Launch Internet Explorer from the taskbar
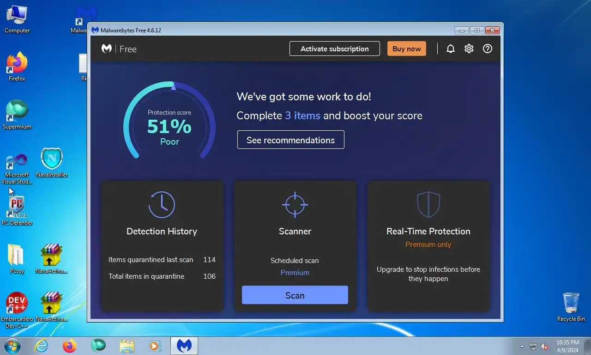The height and width of the screenshot is (355, 591). pyautogui.click(x=41, y=345)
